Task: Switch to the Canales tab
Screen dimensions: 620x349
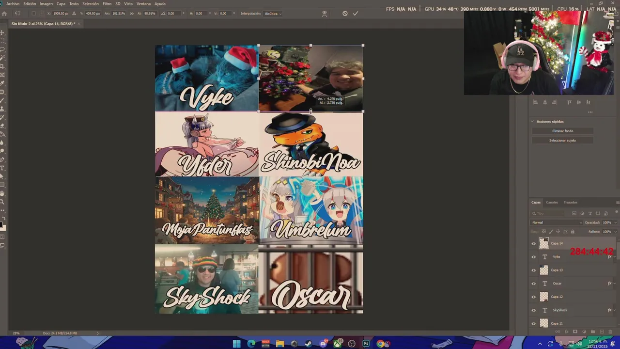Action: 552,202
